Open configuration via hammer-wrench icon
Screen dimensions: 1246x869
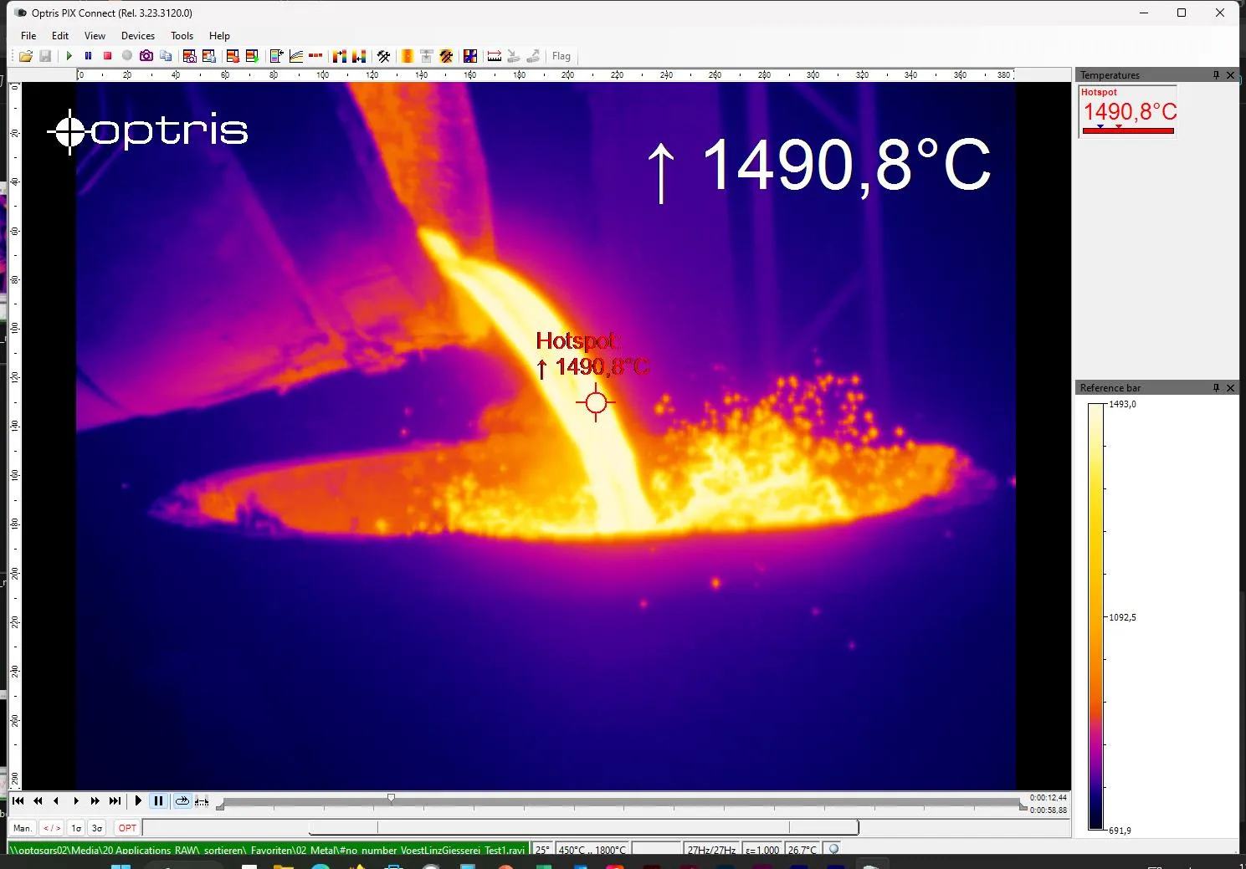click(x=383, y=56)
